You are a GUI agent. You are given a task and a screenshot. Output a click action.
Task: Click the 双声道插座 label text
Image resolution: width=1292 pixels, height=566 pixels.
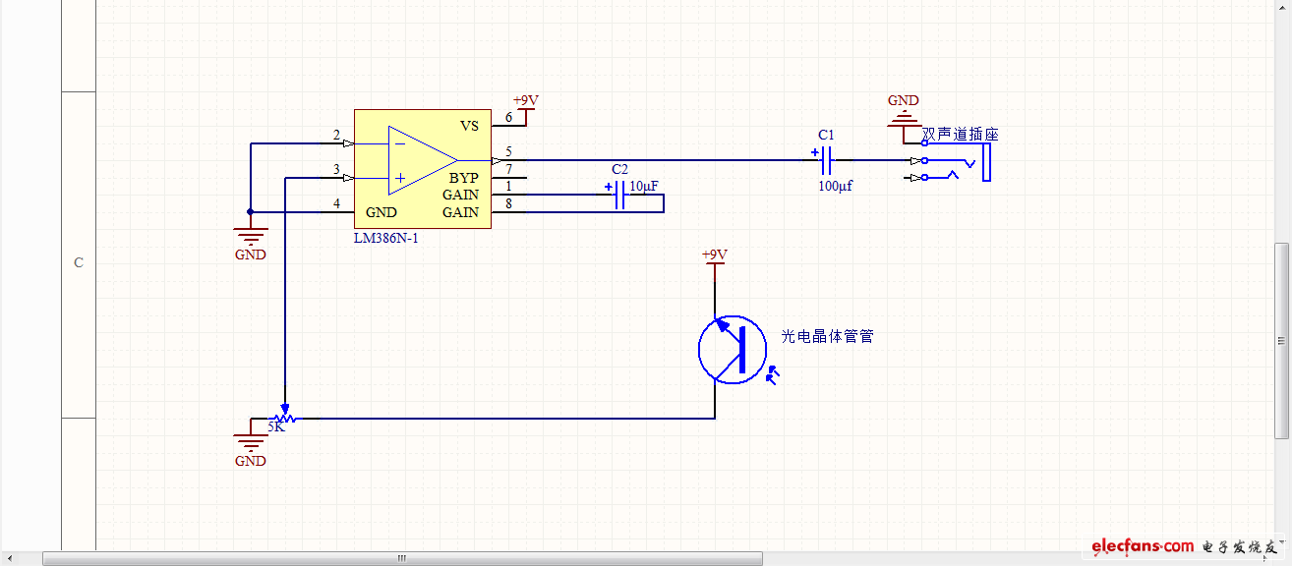tap(960, 135)
